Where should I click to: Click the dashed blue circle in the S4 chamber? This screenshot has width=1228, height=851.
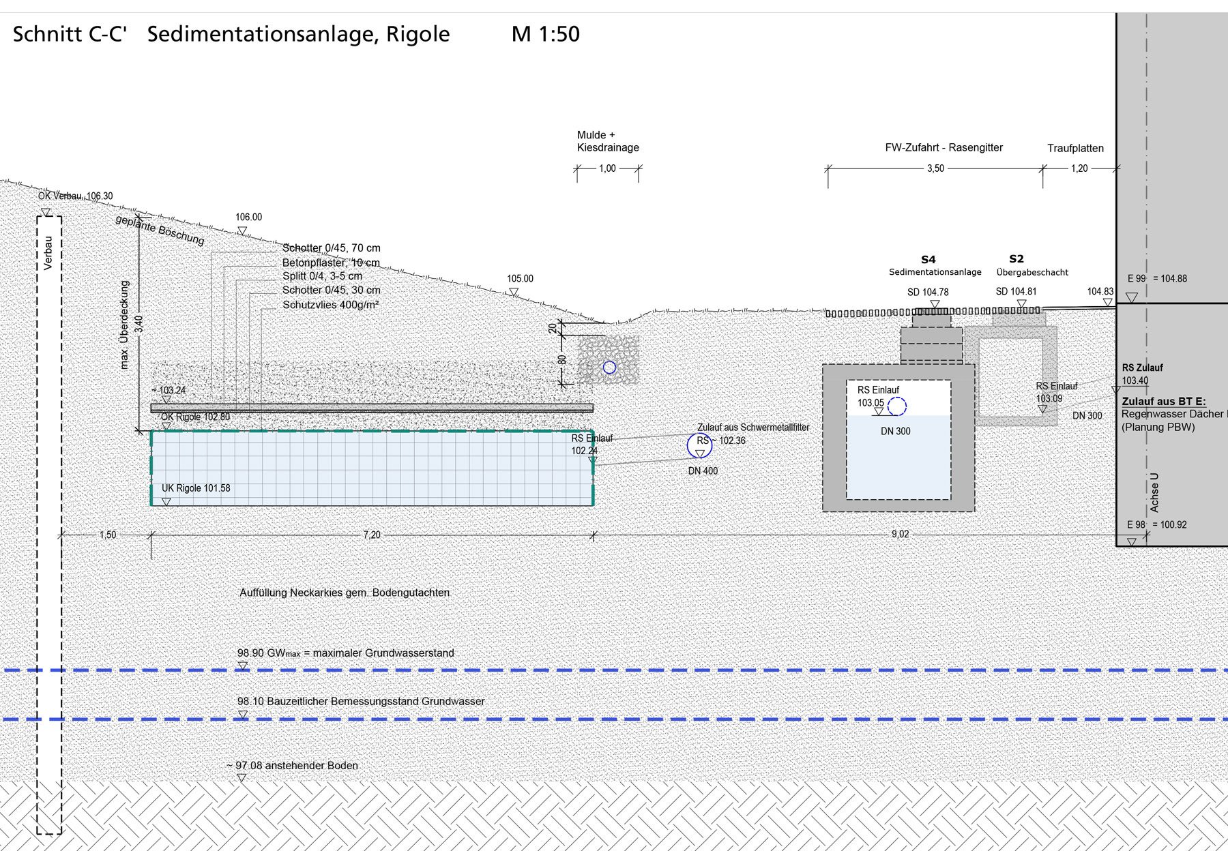tap(897, 406)
